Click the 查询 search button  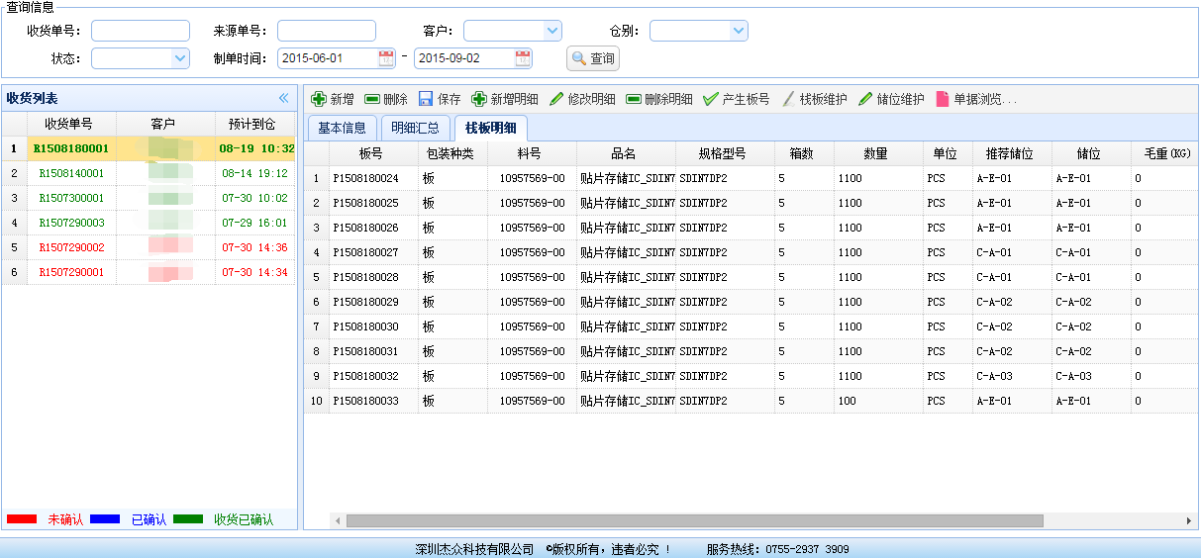click(592, 58)
